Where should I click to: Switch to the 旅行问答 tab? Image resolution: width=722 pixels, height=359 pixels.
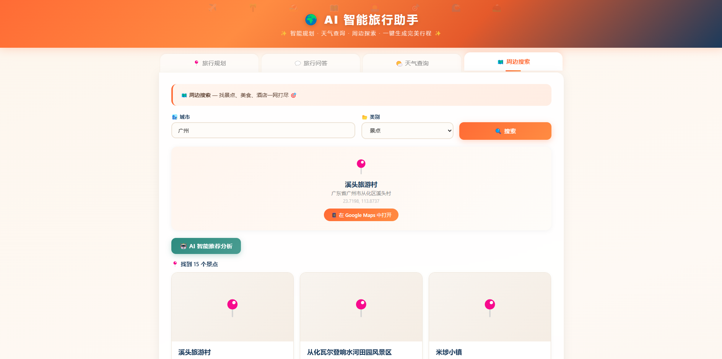pos(311,63)
